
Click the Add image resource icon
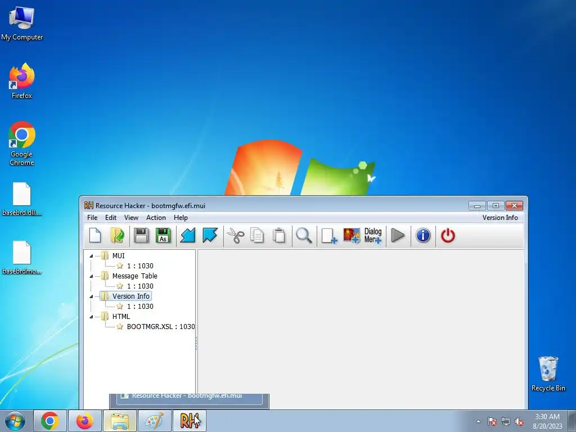tap(352, 236)
